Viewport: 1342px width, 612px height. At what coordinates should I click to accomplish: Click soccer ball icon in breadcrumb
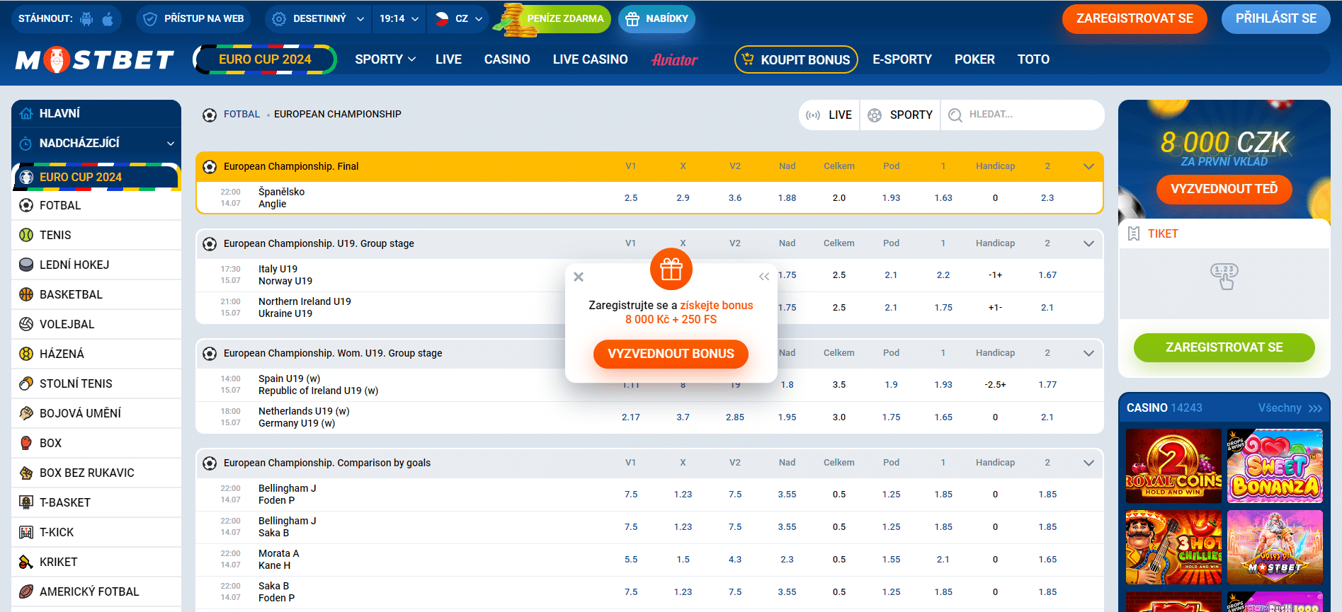pyautogui.click(x=210, y=115)
